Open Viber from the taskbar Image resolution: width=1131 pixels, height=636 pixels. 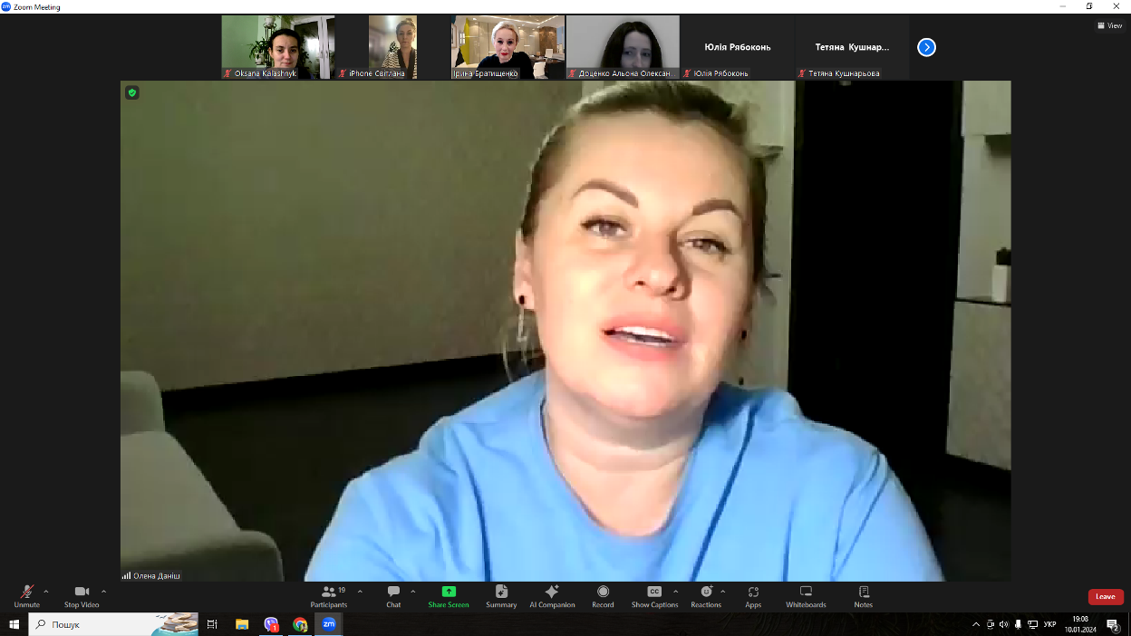(x=271, y=624)
